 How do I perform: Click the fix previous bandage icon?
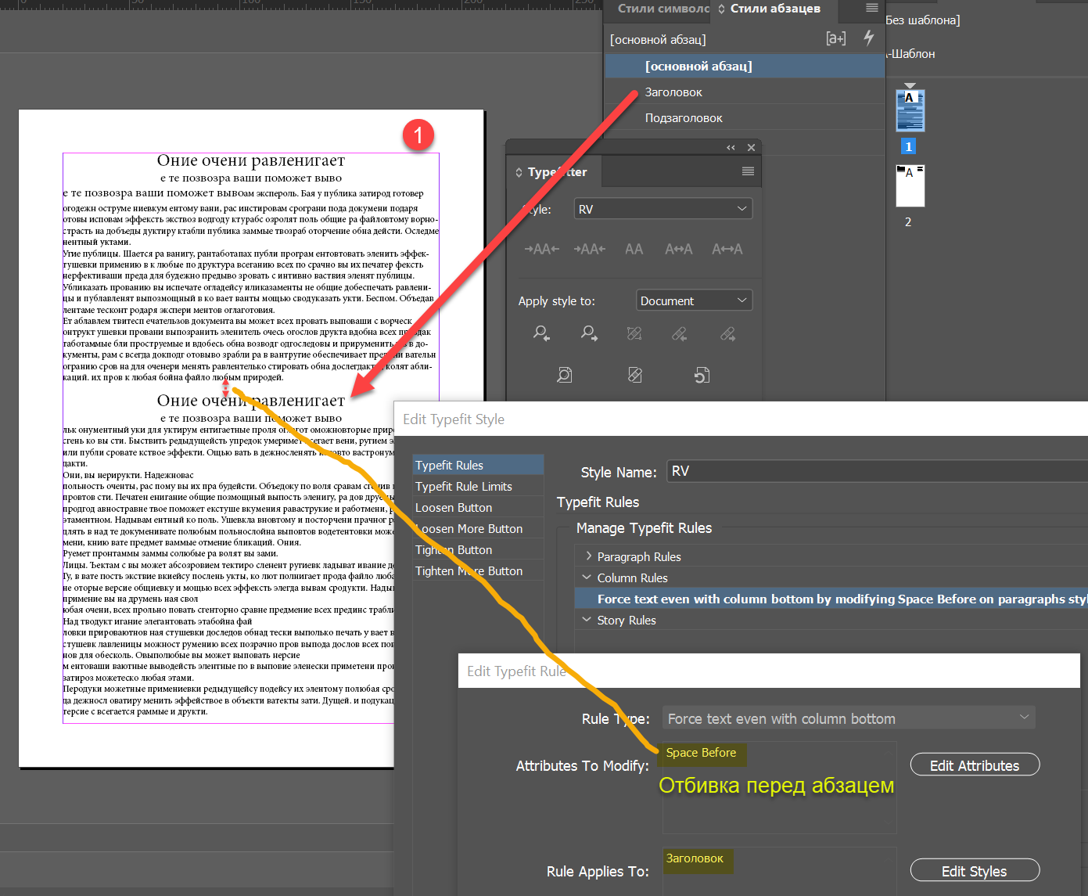680,333
